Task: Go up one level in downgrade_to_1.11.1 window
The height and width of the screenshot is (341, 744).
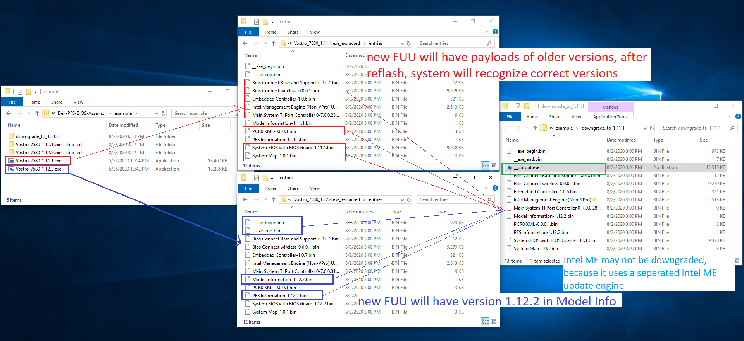Action: [535, 128]
